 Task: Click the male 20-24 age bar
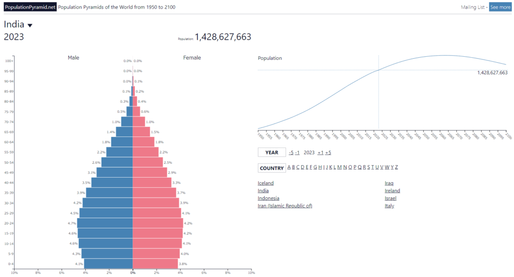click(105, 223)
